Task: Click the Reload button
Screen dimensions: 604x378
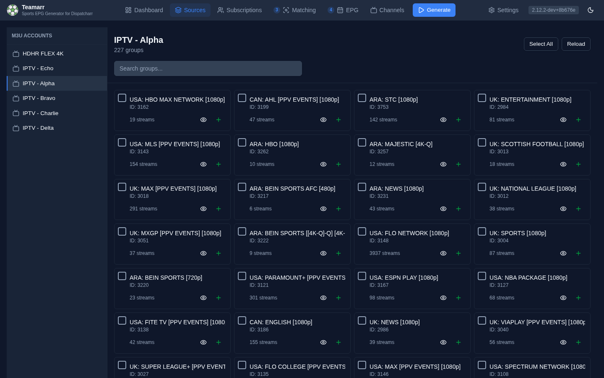Action: (576, 44)
